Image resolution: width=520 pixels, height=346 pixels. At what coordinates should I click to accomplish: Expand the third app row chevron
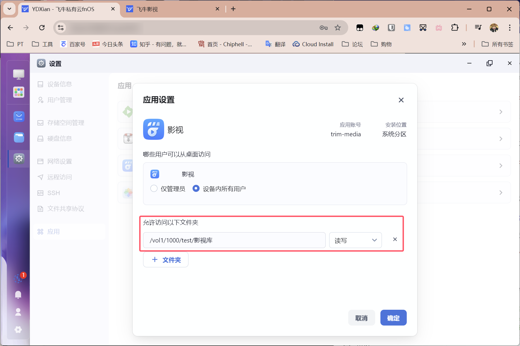(x=501, y=166)
